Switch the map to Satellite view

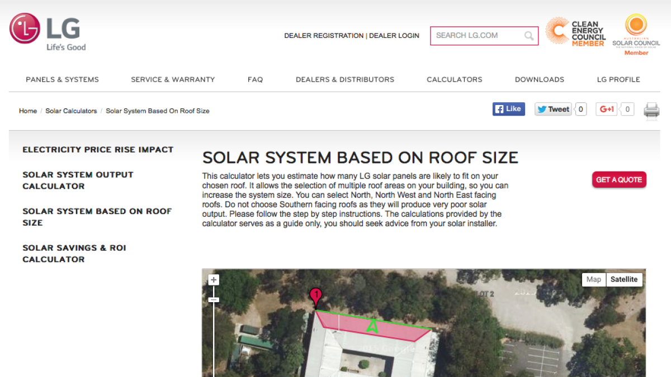624,279
